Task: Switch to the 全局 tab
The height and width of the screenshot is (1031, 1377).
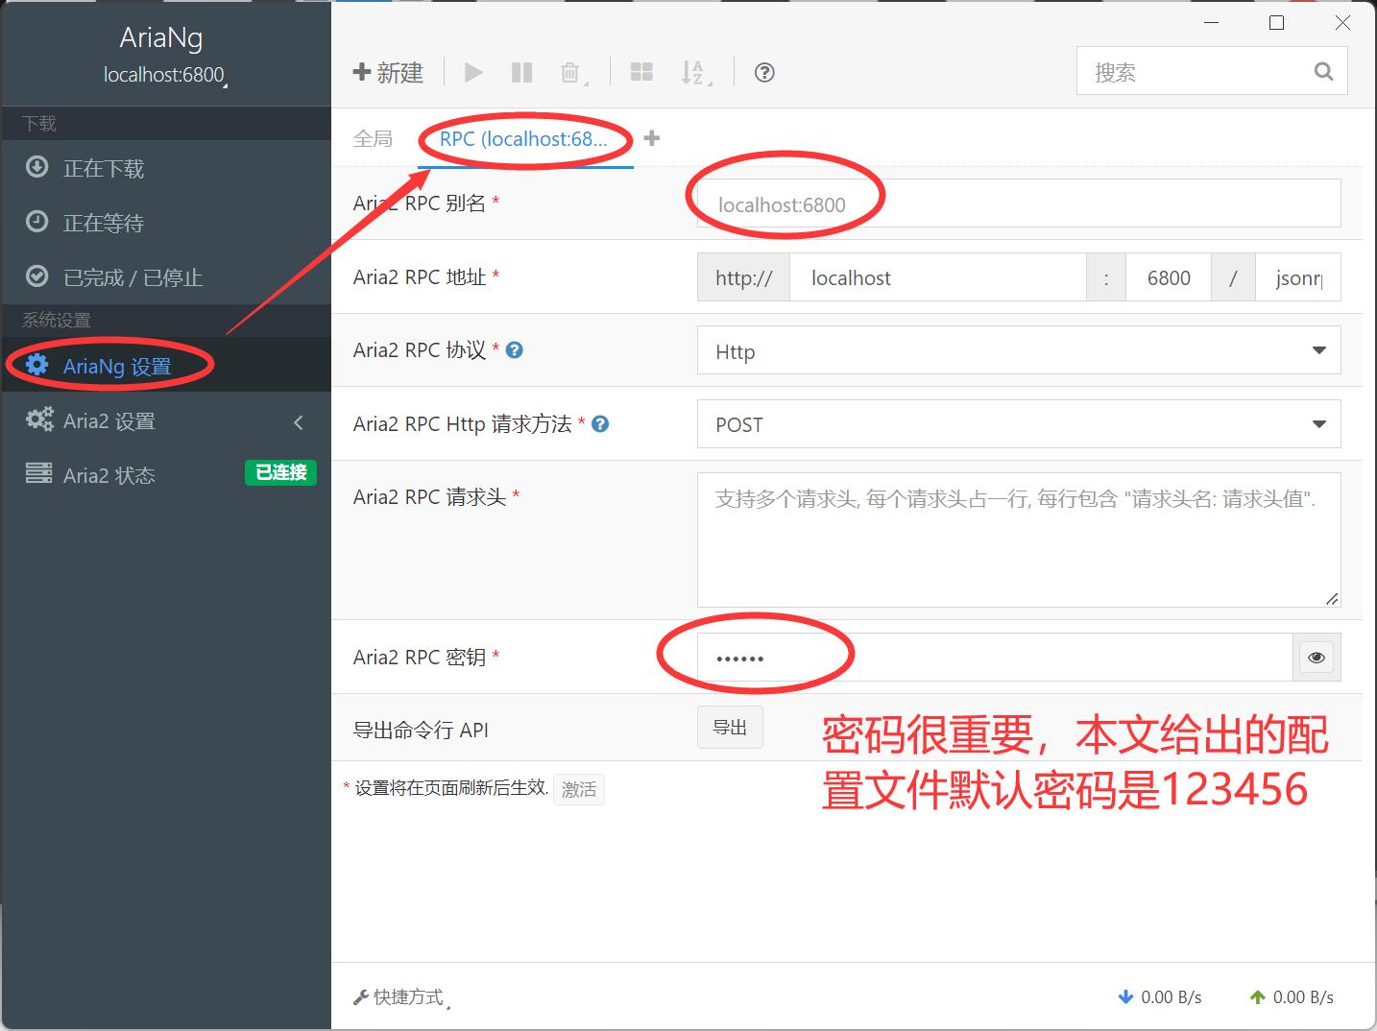Action: pyautogui.click(x=373, y=139)
